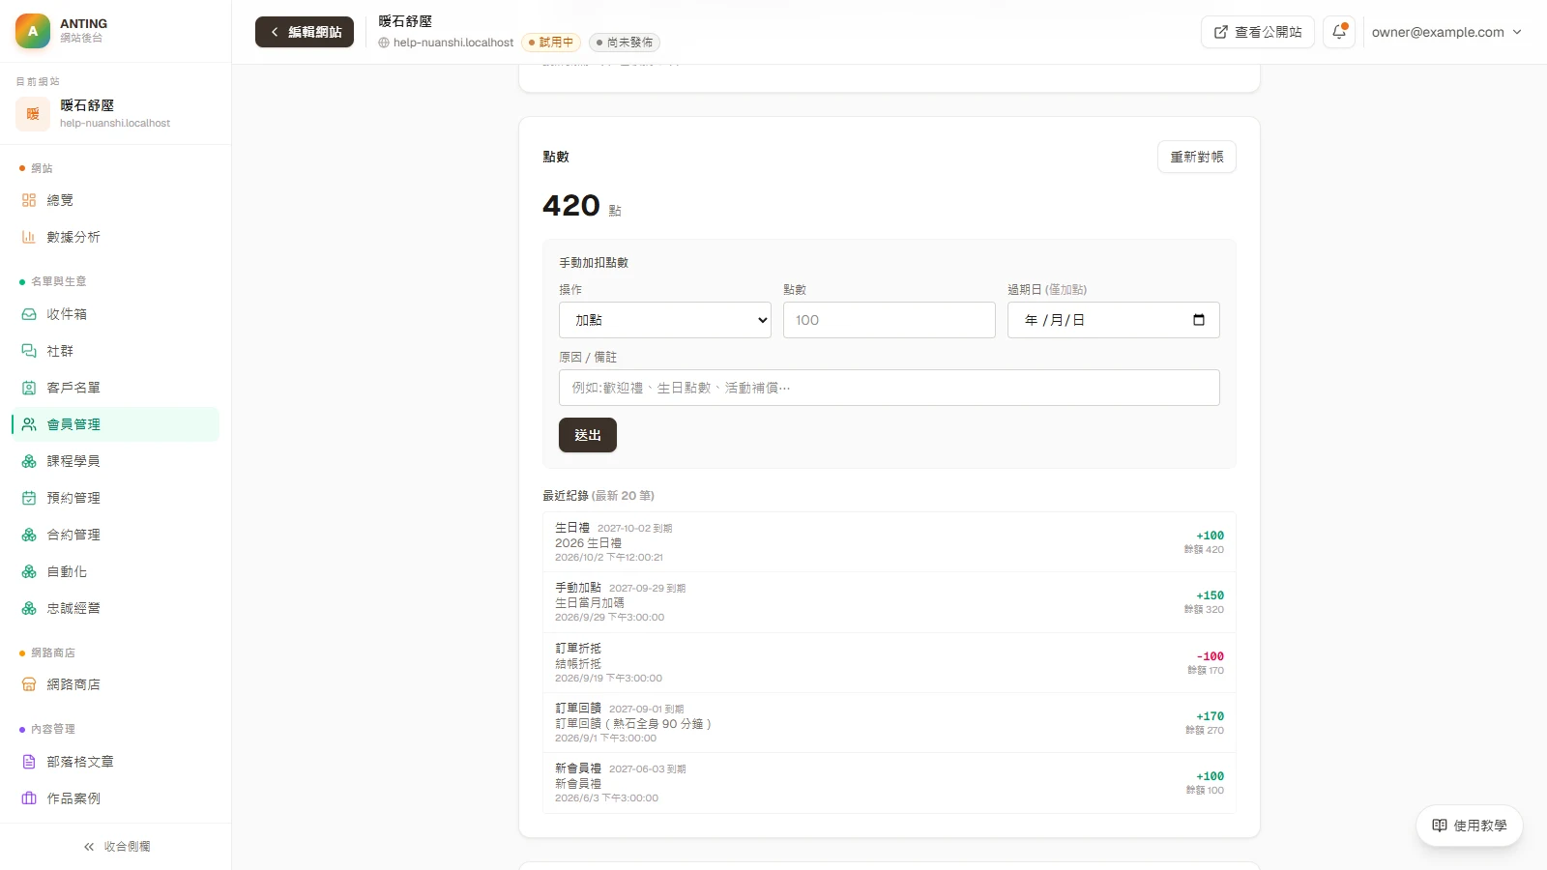Image resolution: width=1547 pixels, height=870 pixels.
Task: Open 數據分析 chart icon
Action: 29,237
